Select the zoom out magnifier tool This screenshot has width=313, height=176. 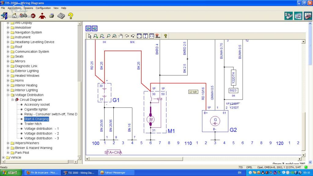point(102,36)
